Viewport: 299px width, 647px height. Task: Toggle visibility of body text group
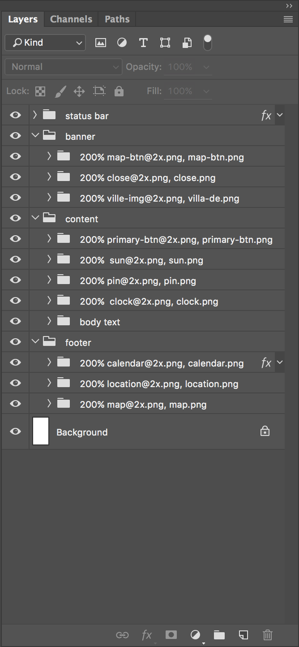pos(16,321)
